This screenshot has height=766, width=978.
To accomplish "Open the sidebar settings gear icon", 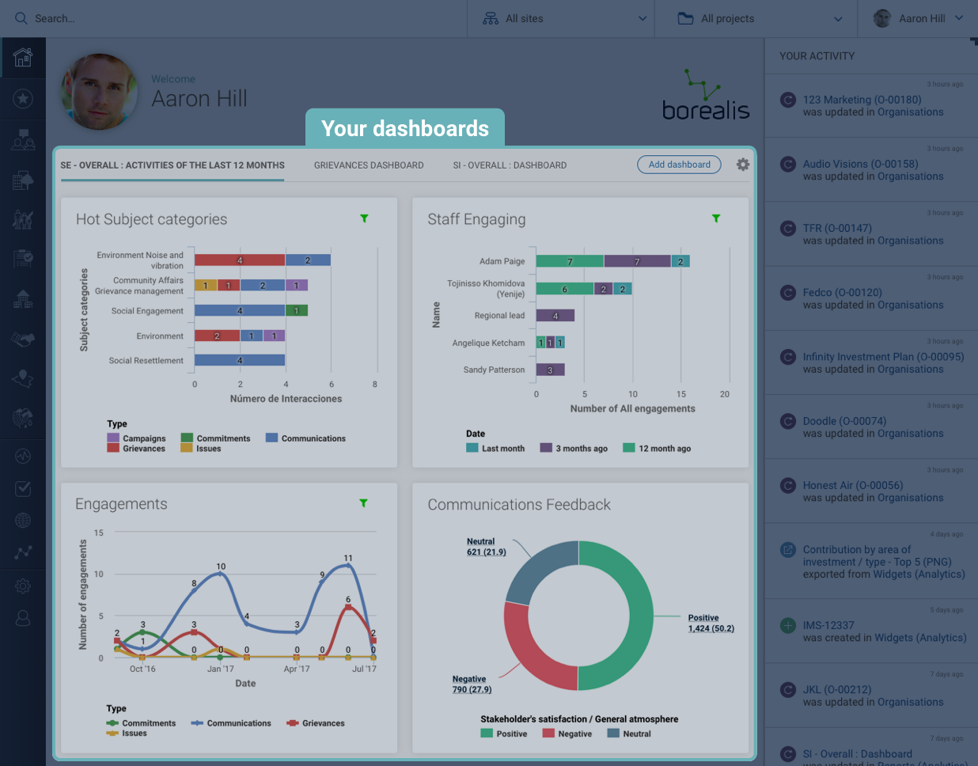I will (x=23, y=586).
